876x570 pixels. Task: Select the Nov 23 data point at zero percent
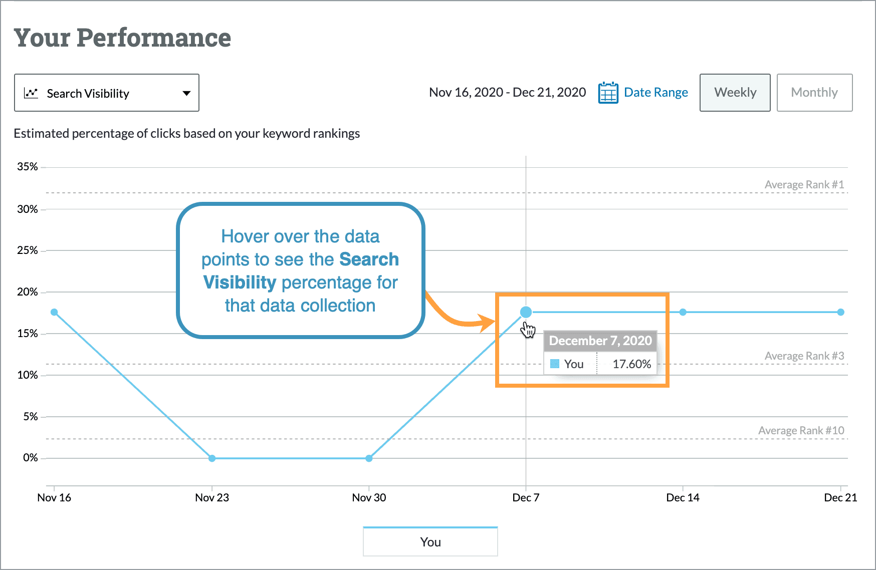212,457
